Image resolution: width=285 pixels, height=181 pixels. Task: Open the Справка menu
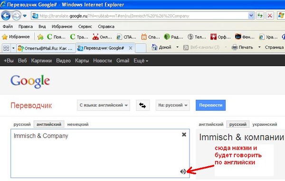coord(106,27)
